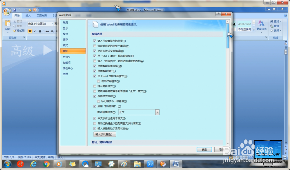The image size is (290, 170).
Task: Toggle 保持格式跟踪 checkbox
Action: pyautogui.click(x=95, y=96)
